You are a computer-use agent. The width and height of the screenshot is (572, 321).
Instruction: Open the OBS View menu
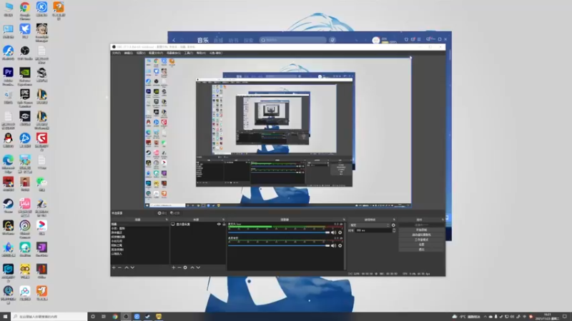[141, 53]
